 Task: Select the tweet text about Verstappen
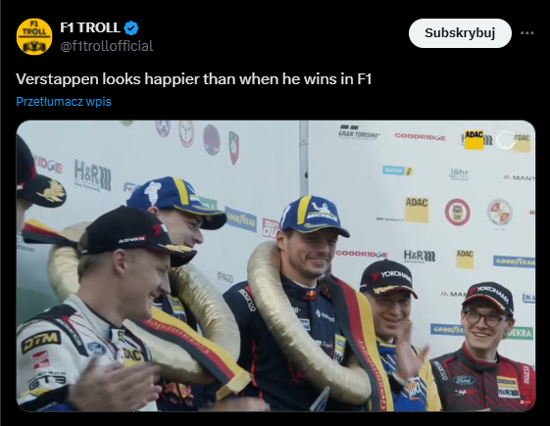coord(193,78)
